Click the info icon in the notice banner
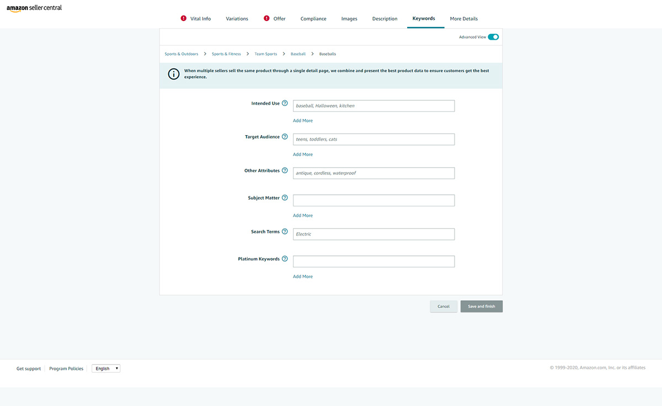 click(x=174, y=74)
